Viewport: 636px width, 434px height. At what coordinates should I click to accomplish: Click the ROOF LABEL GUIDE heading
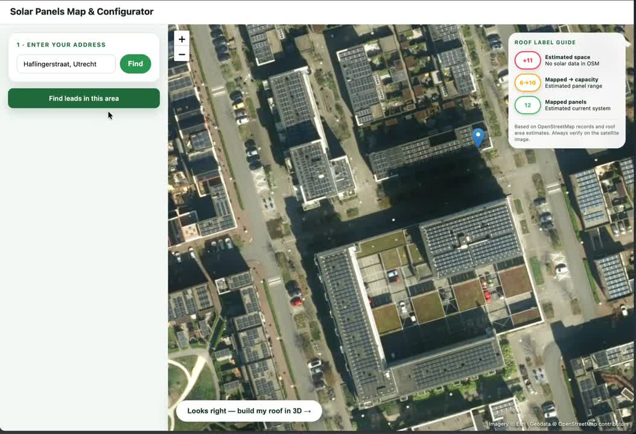pyautogui.click(x=545, y=42)
